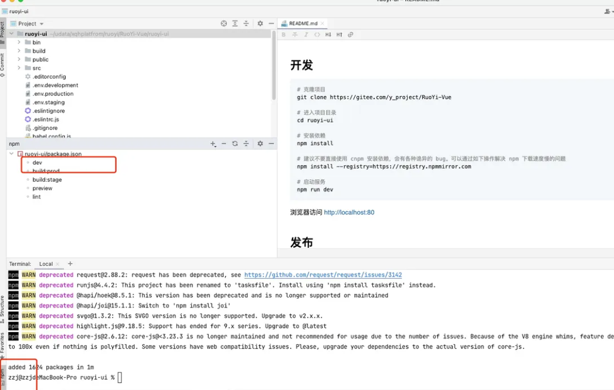This screenshot has height=390, width=614.
Task: Insert a link in README editor
Action: pyautogui.click(x=351, y=35)
